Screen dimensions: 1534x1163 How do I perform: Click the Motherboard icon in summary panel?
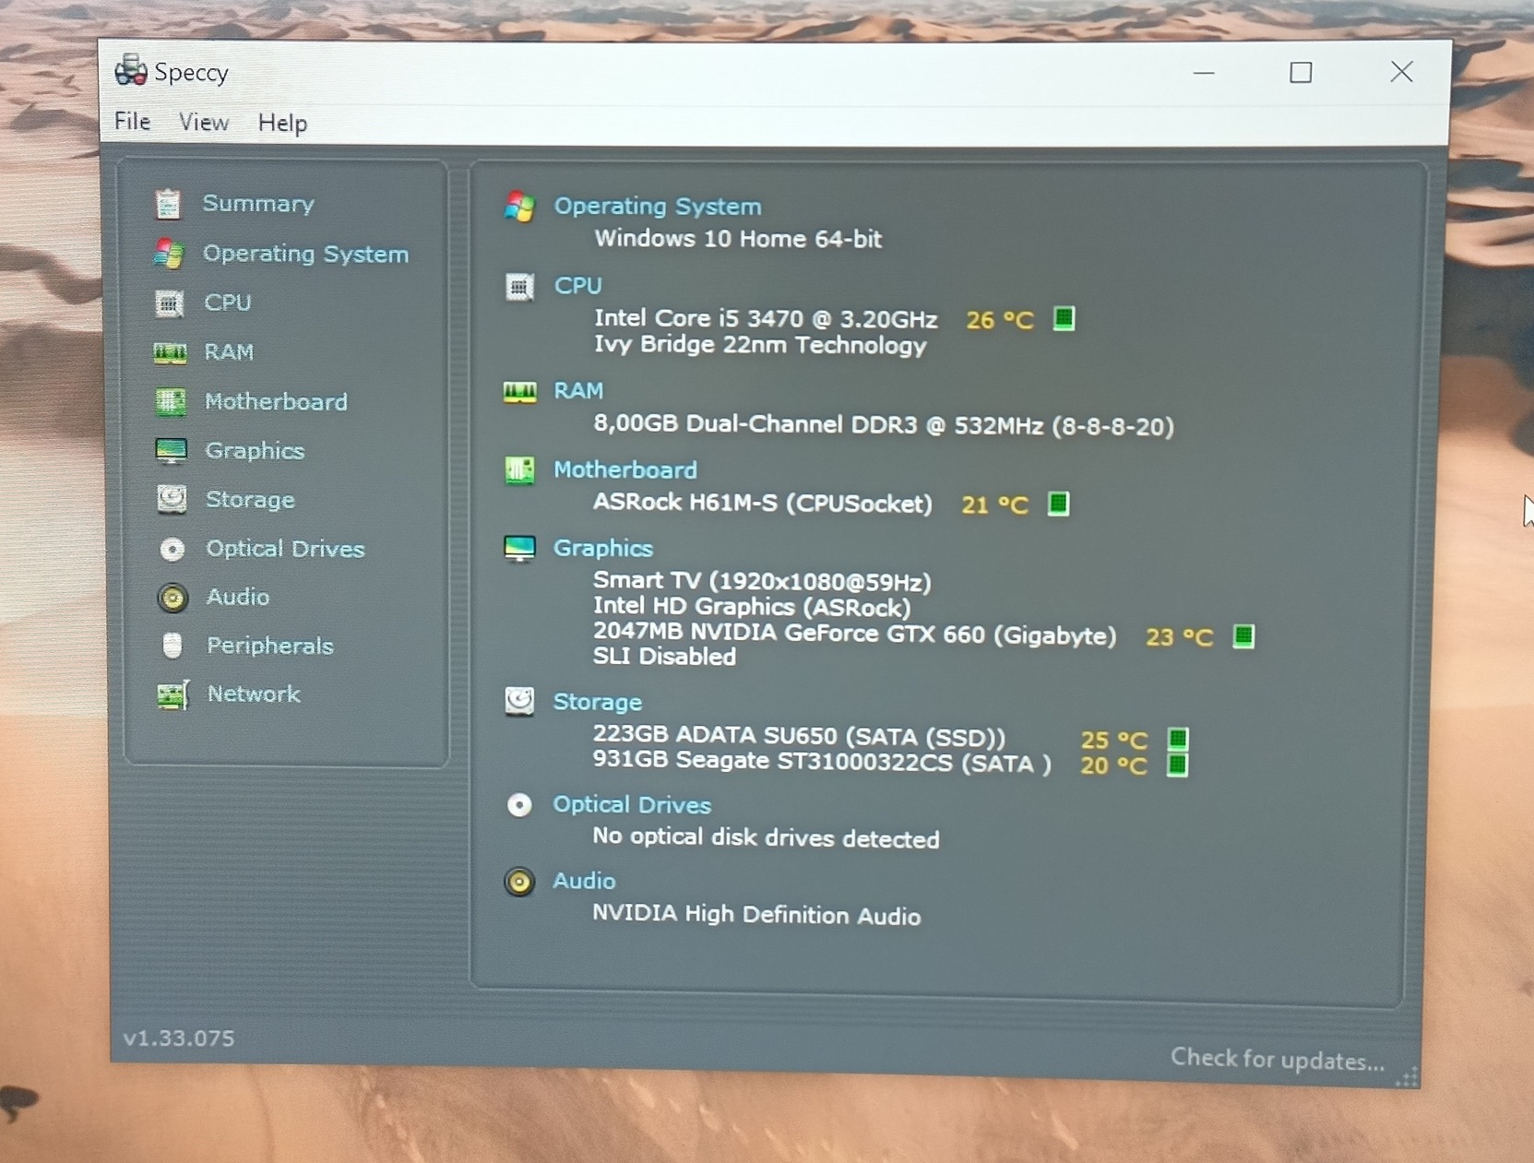click(520, 470)
